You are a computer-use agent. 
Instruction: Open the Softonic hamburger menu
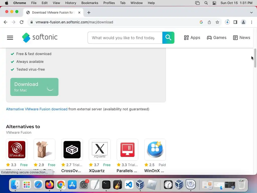tap(10, 38)
